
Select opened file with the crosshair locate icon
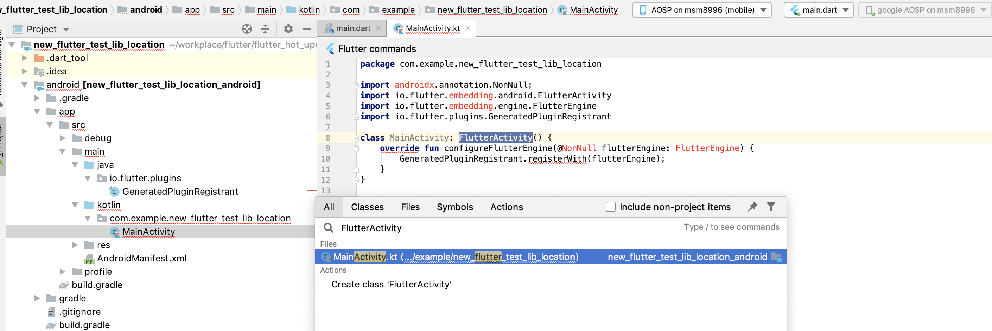coord(247,29)
